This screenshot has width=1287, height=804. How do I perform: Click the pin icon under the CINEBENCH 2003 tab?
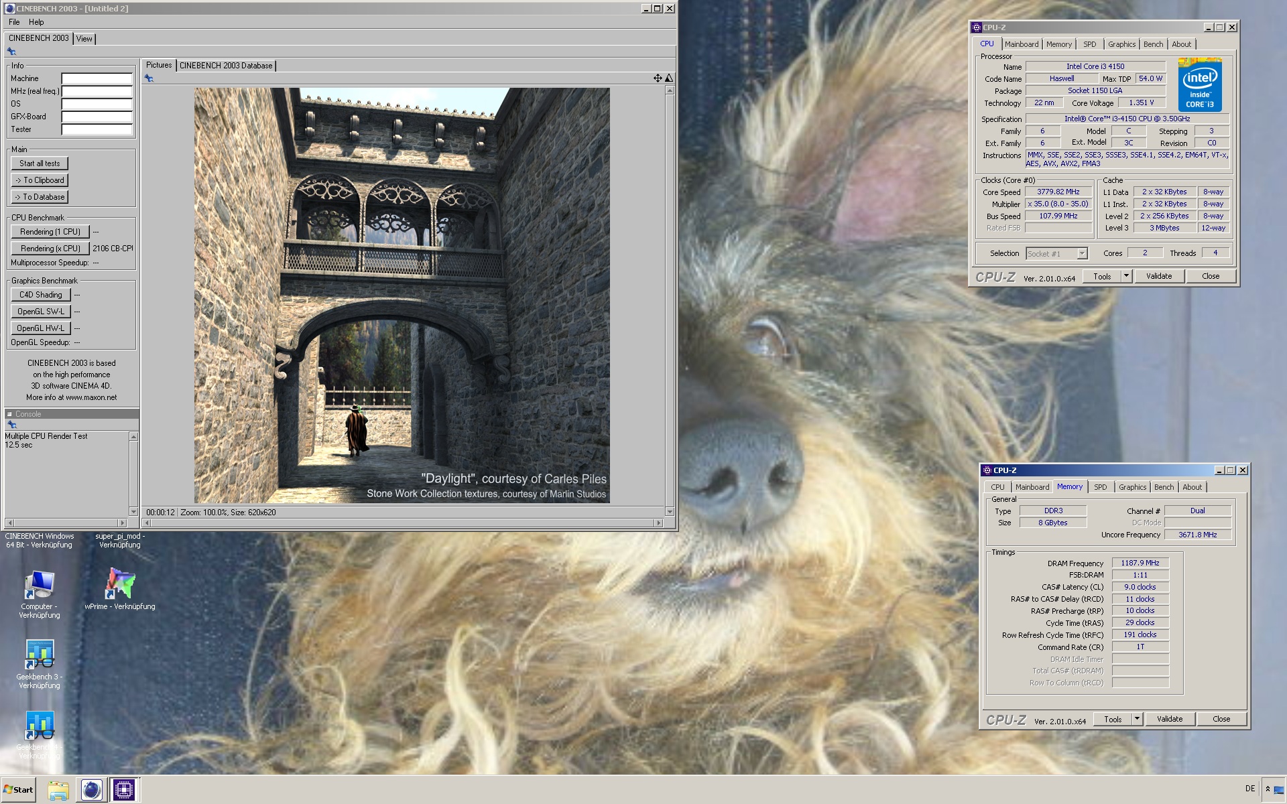pyautogui.click(x=11, y=52)
